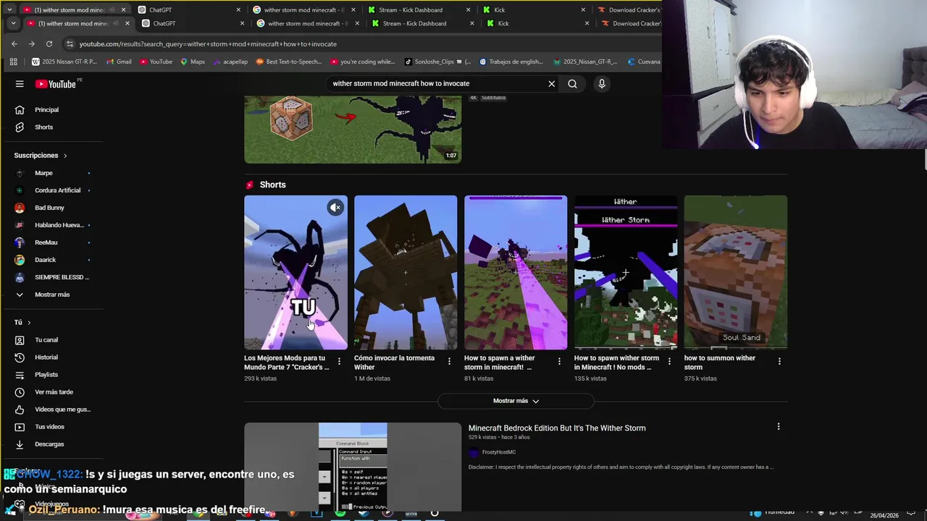Click the browser address bar URL
The image size is (927, 521).
click(x=208, y=44)
